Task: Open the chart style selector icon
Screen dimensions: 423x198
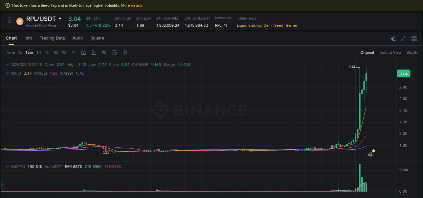Action: [x=93, y=52]
